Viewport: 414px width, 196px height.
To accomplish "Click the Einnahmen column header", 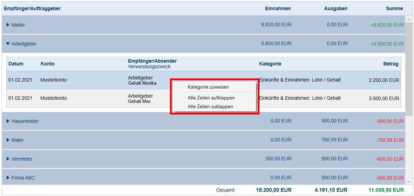I will pos(278,8).
